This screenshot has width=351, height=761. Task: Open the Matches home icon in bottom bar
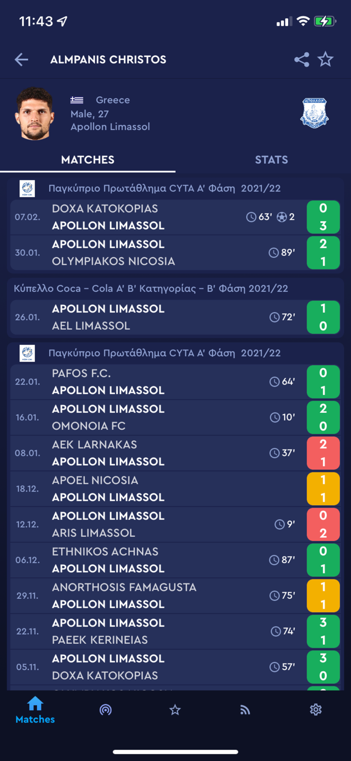[x=34, y=710]
